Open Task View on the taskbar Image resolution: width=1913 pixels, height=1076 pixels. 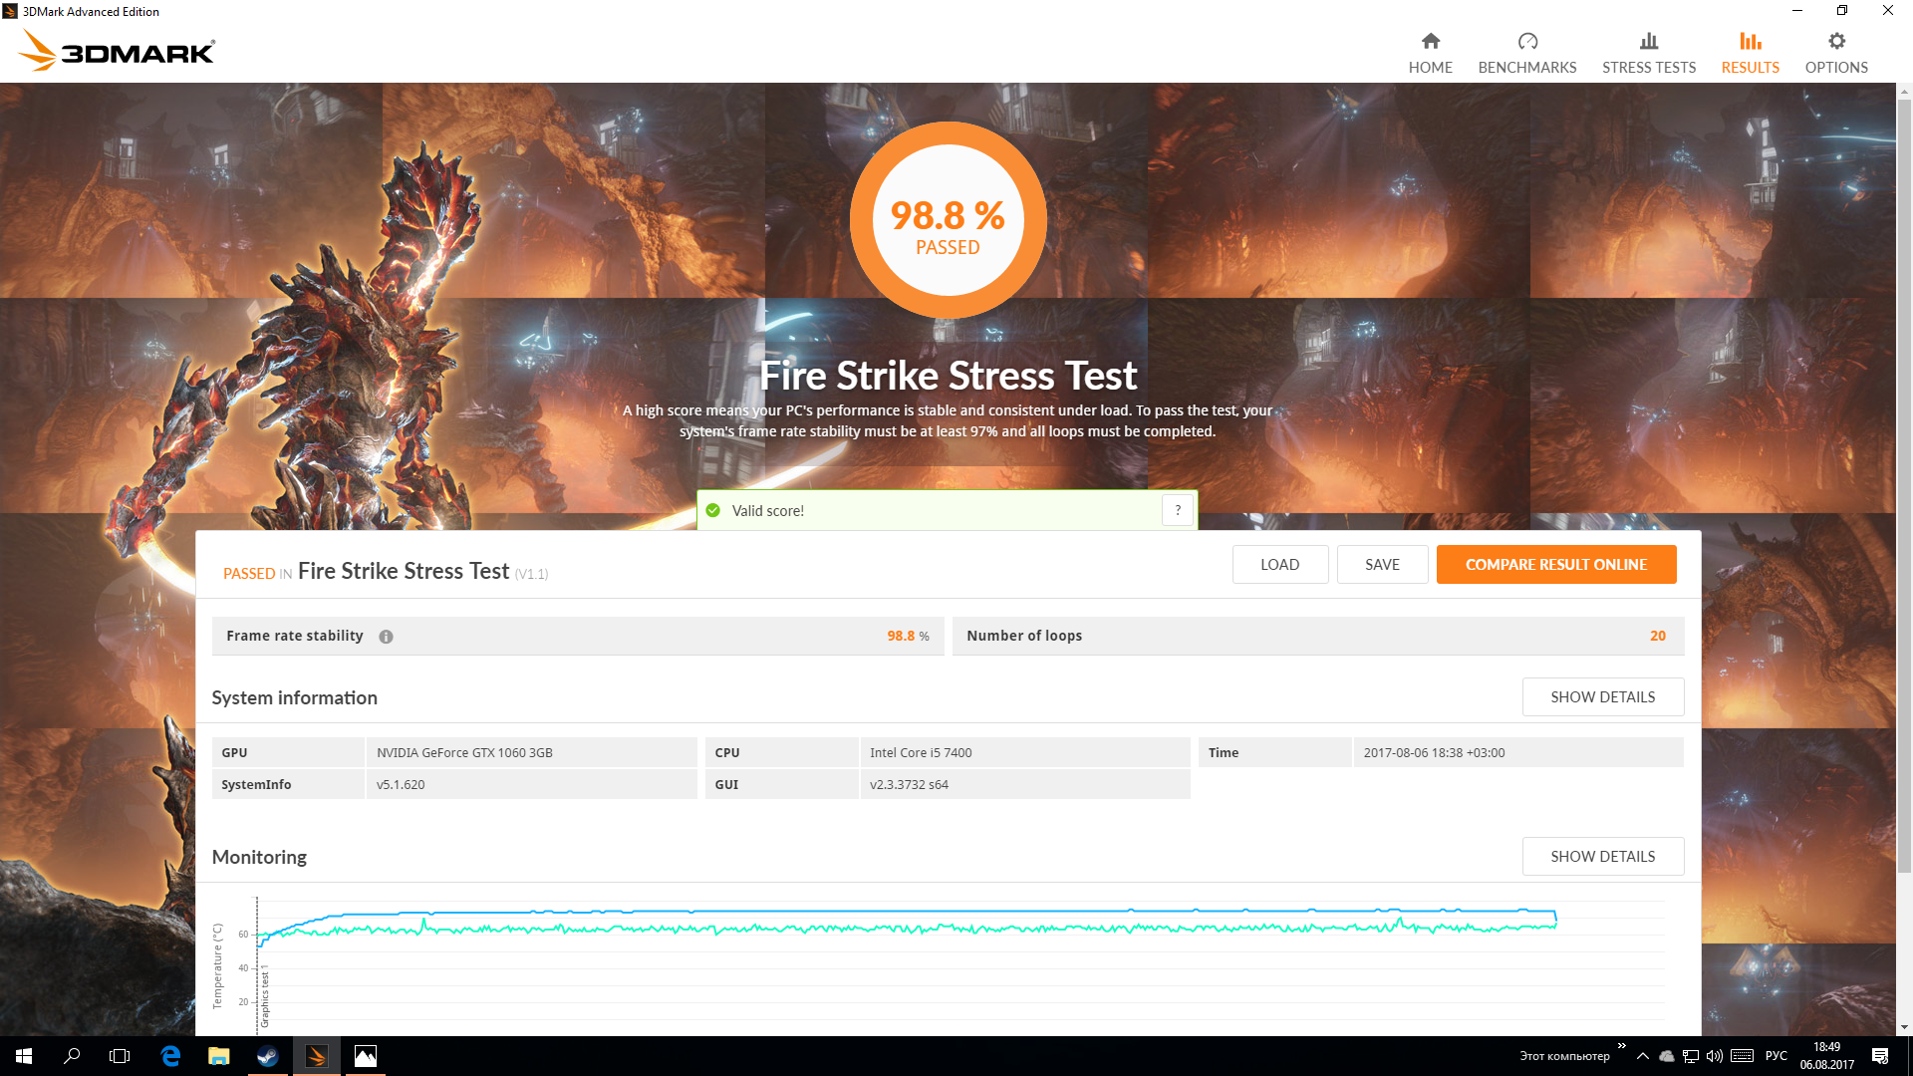coord(120,1056)
